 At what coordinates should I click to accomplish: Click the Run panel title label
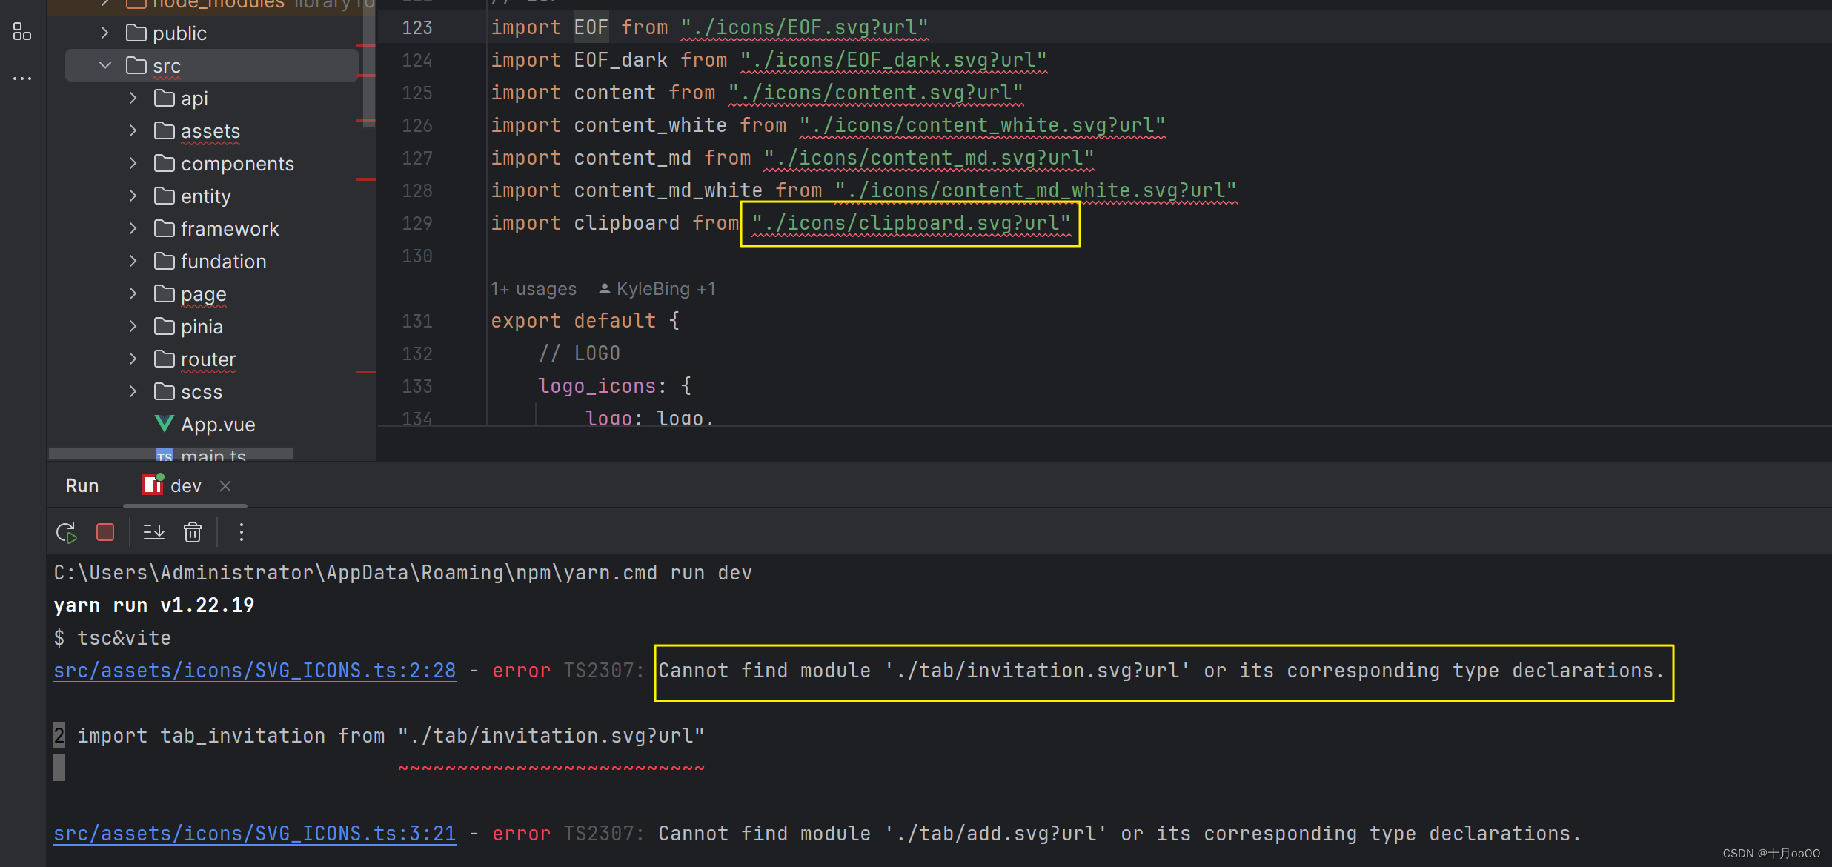point(82,486)
